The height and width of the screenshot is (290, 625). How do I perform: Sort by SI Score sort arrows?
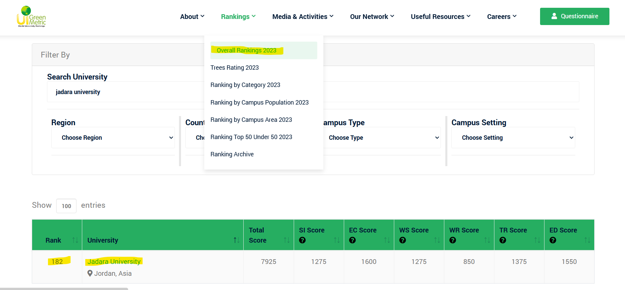tap(337, 240)
